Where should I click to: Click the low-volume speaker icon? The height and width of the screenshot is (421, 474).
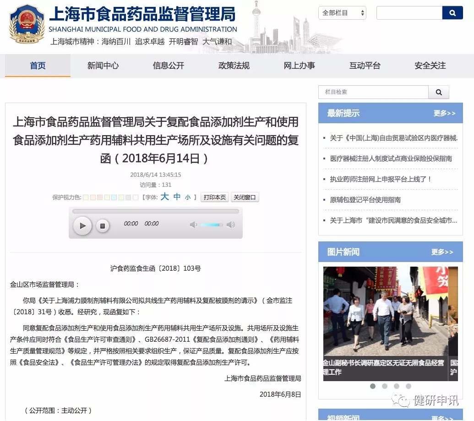[193, 224]
